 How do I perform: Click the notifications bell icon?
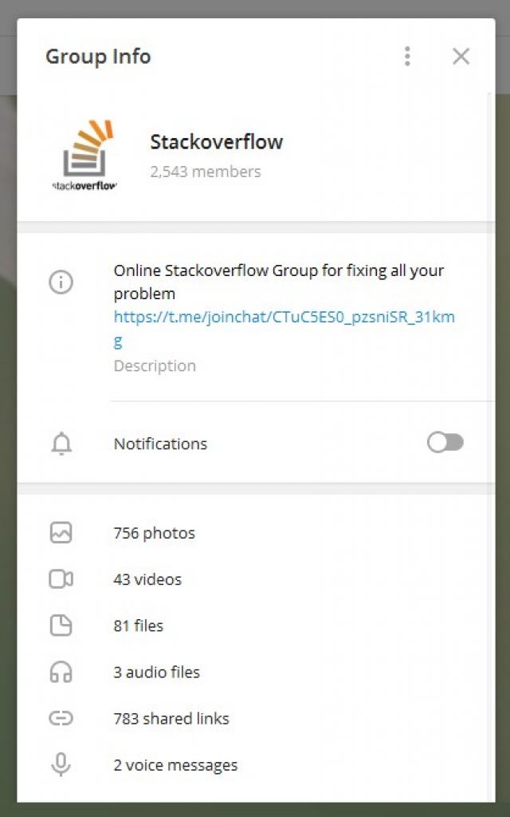(61, 444)
